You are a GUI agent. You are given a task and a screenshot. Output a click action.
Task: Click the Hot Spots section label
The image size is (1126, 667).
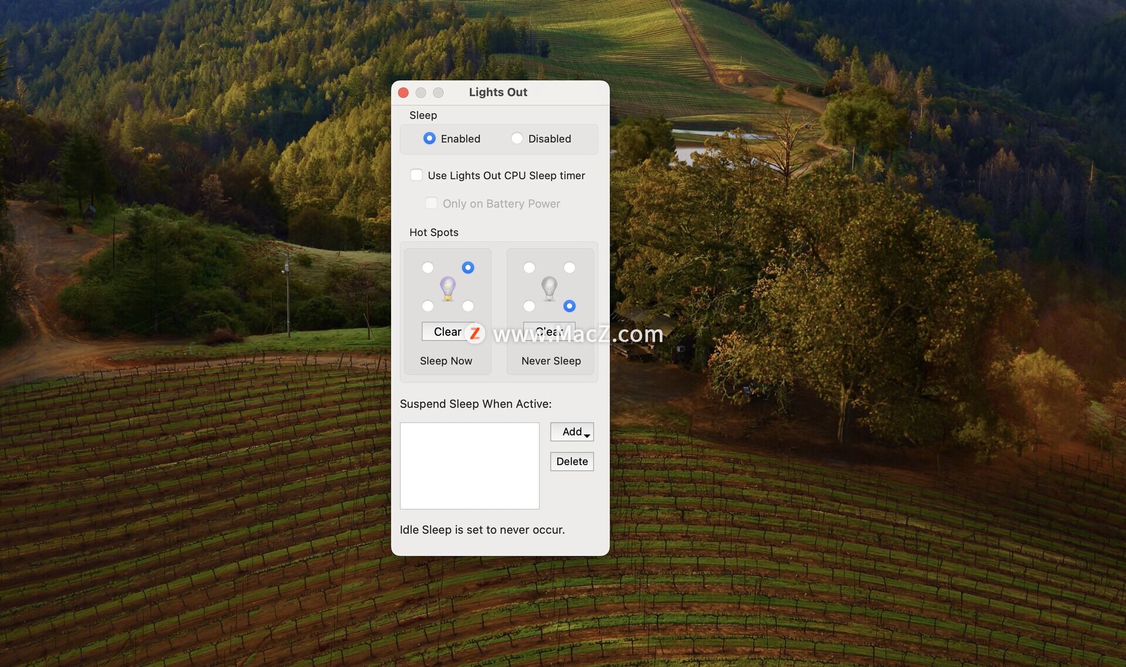pos(434,232)
